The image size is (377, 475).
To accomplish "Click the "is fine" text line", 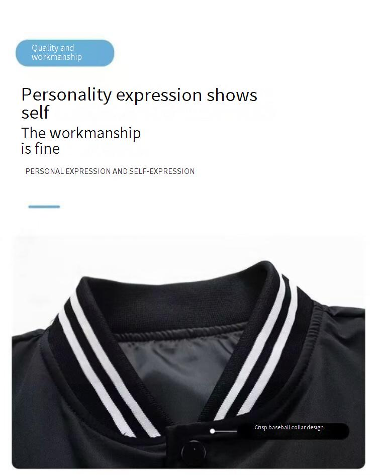I will pos(41,149).
